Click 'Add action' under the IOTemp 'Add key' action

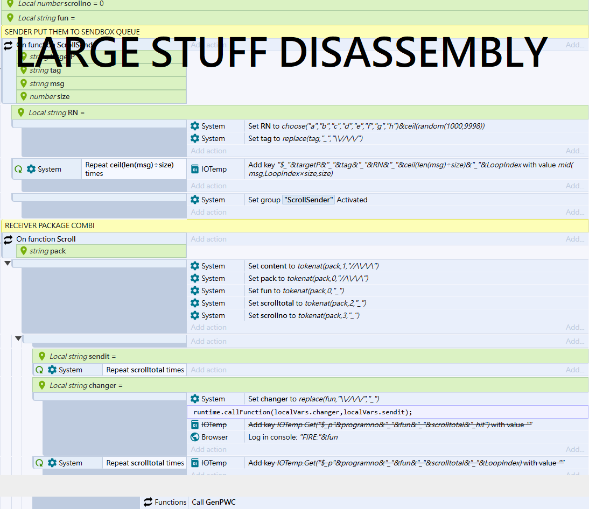pyautogui.click(x=208, y=186)
